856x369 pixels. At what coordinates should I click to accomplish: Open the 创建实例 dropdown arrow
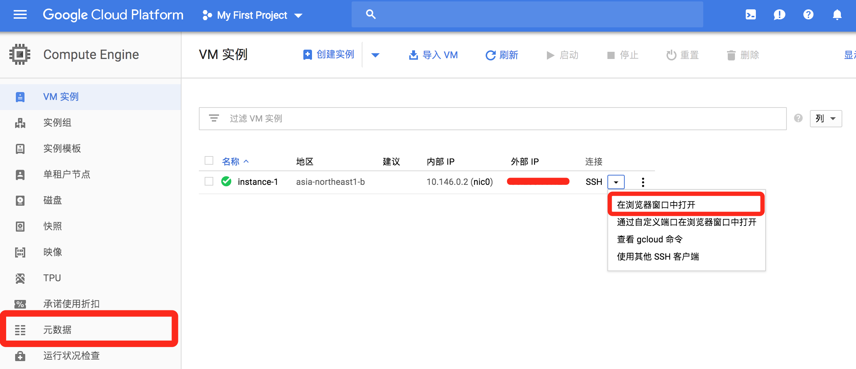(x=375, y=55)
